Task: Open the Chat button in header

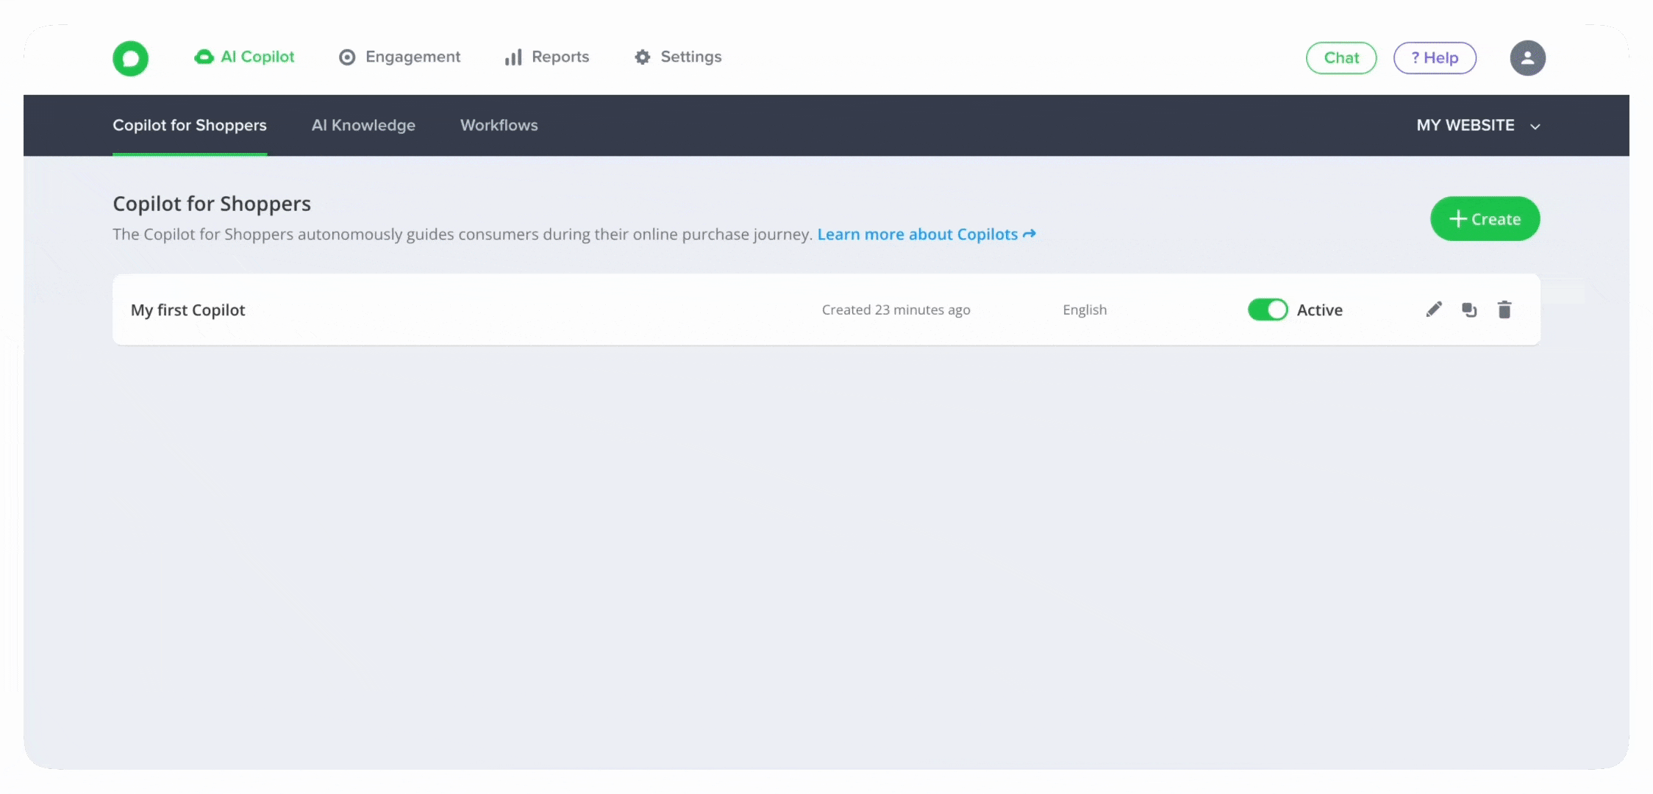Action: click(1340, 58)
